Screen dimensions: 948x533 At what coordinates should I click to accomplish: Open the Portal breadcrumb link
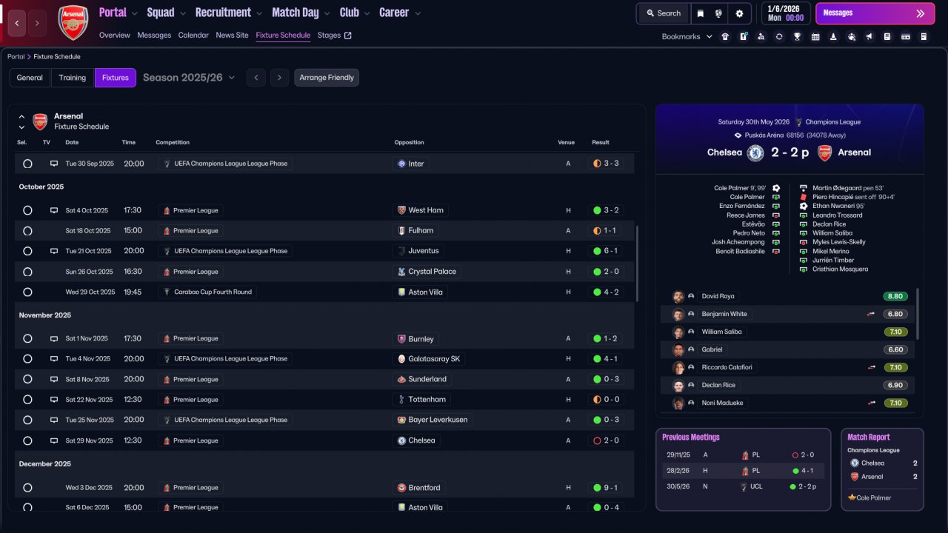point(16,57)
